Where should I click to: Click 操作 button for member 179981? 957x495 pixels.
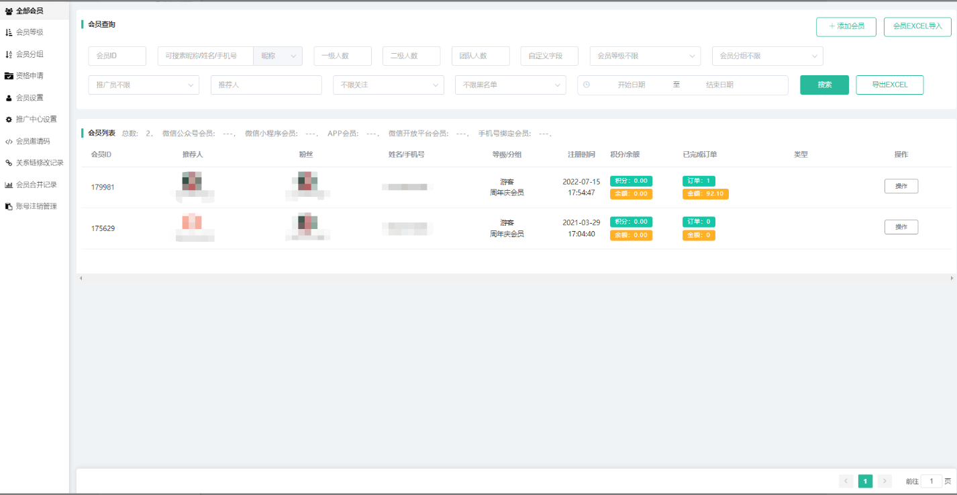click(x=901, y=186)
